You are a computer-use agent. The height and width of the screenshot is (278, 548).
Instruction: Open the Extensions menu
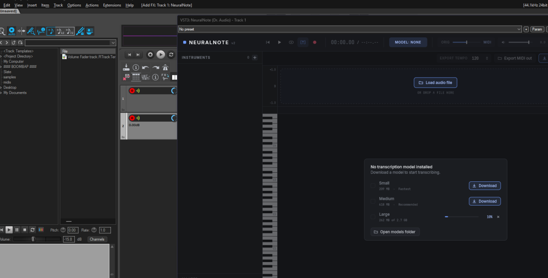point(112,5)
